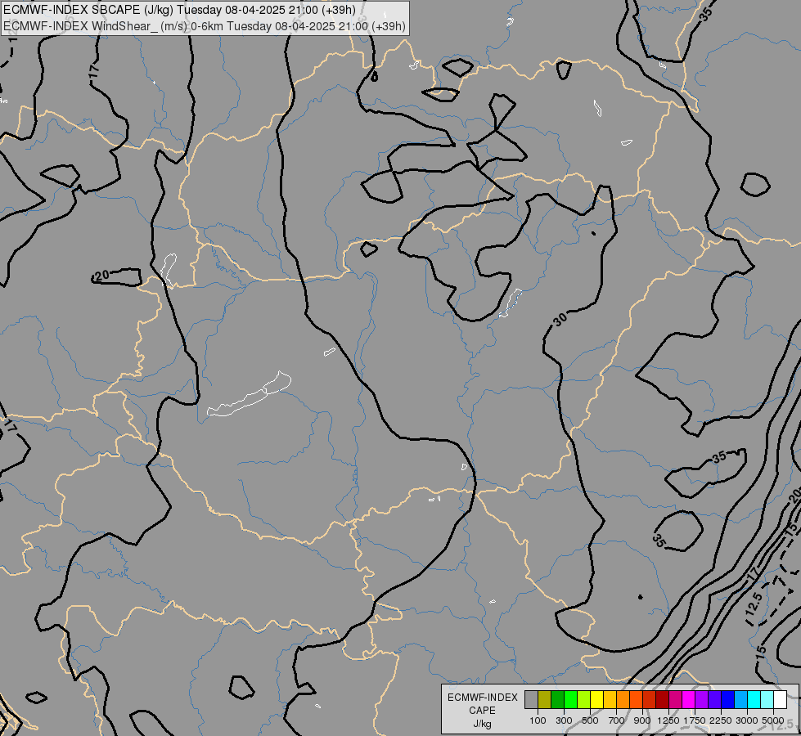Click the '12.5' dashed contour label

(754, 604)
